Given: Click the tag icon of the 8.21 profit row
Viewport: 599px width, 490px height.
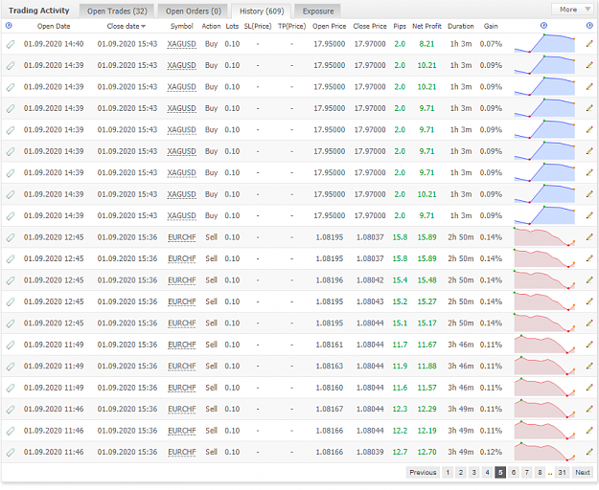Looking at the screenshot, I should 11,44.
